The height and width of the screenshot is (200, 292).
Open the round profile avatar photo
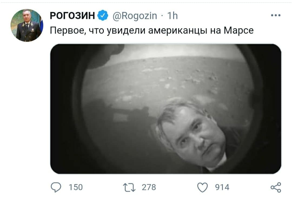[x=27, y=25]
